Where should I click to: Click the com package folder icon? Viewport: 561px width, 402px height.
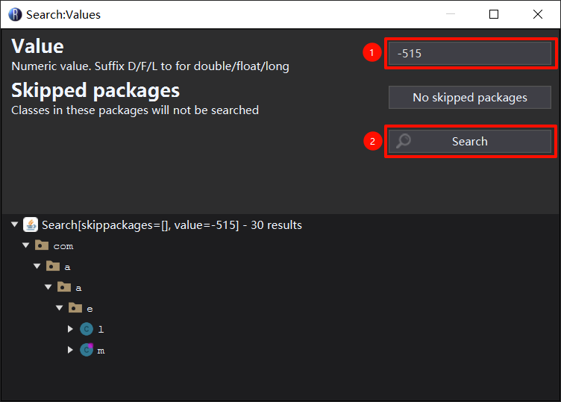[42, 245]
